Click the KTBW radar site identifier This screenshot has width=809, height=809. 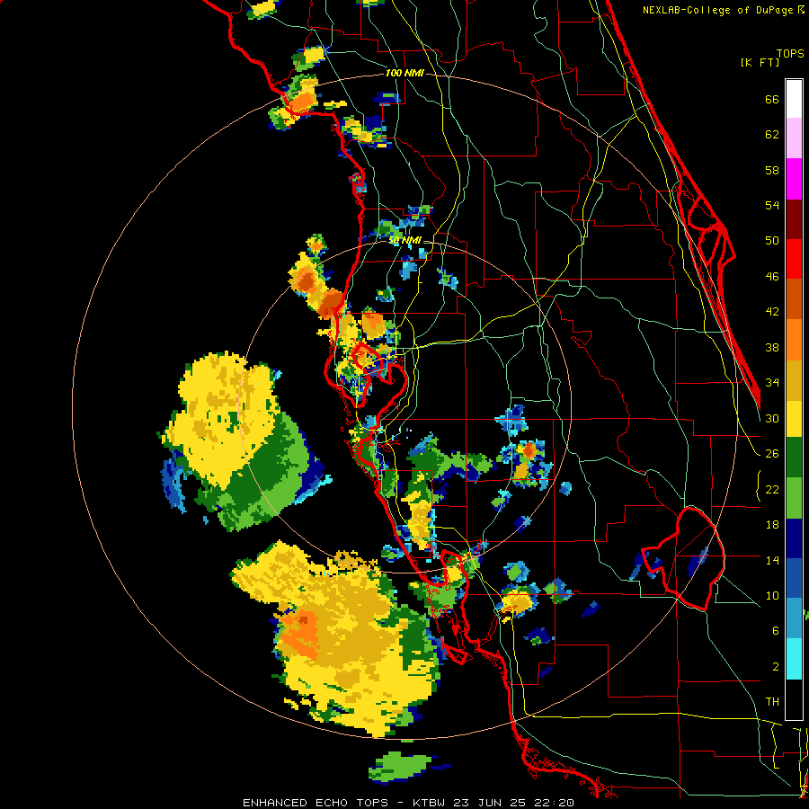click(x=428, y=803)
